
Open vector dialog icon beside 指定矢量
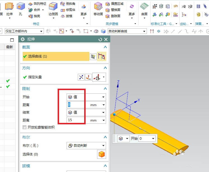tap(88, 77)
